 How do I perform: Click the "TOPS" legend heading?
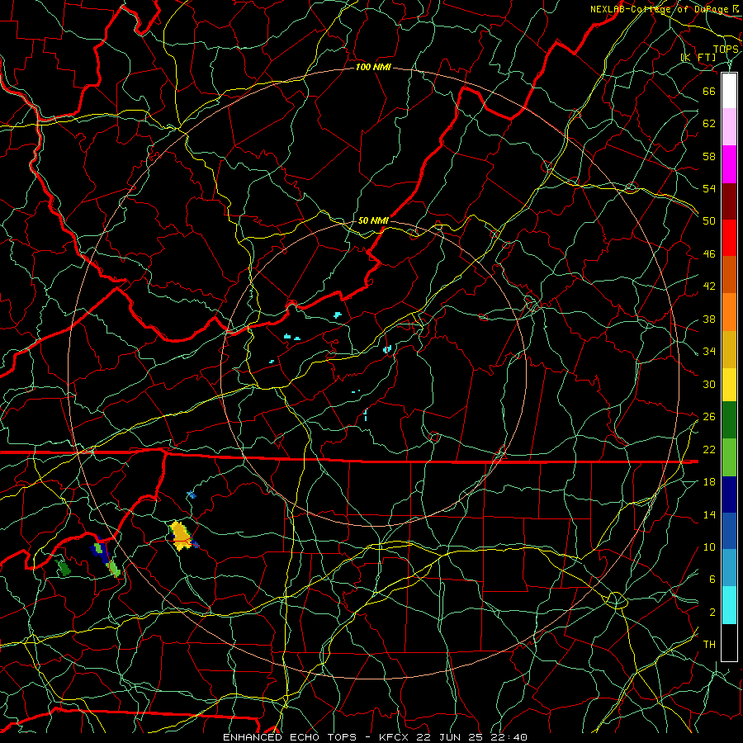(x=726, y=50)
